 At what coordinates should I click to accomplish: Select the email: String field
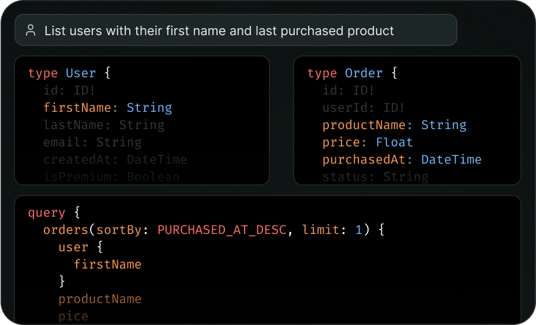(92, 142)
